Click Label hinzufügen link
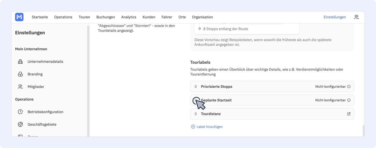This screenshot has height=148, width=376. pos(209,127)
